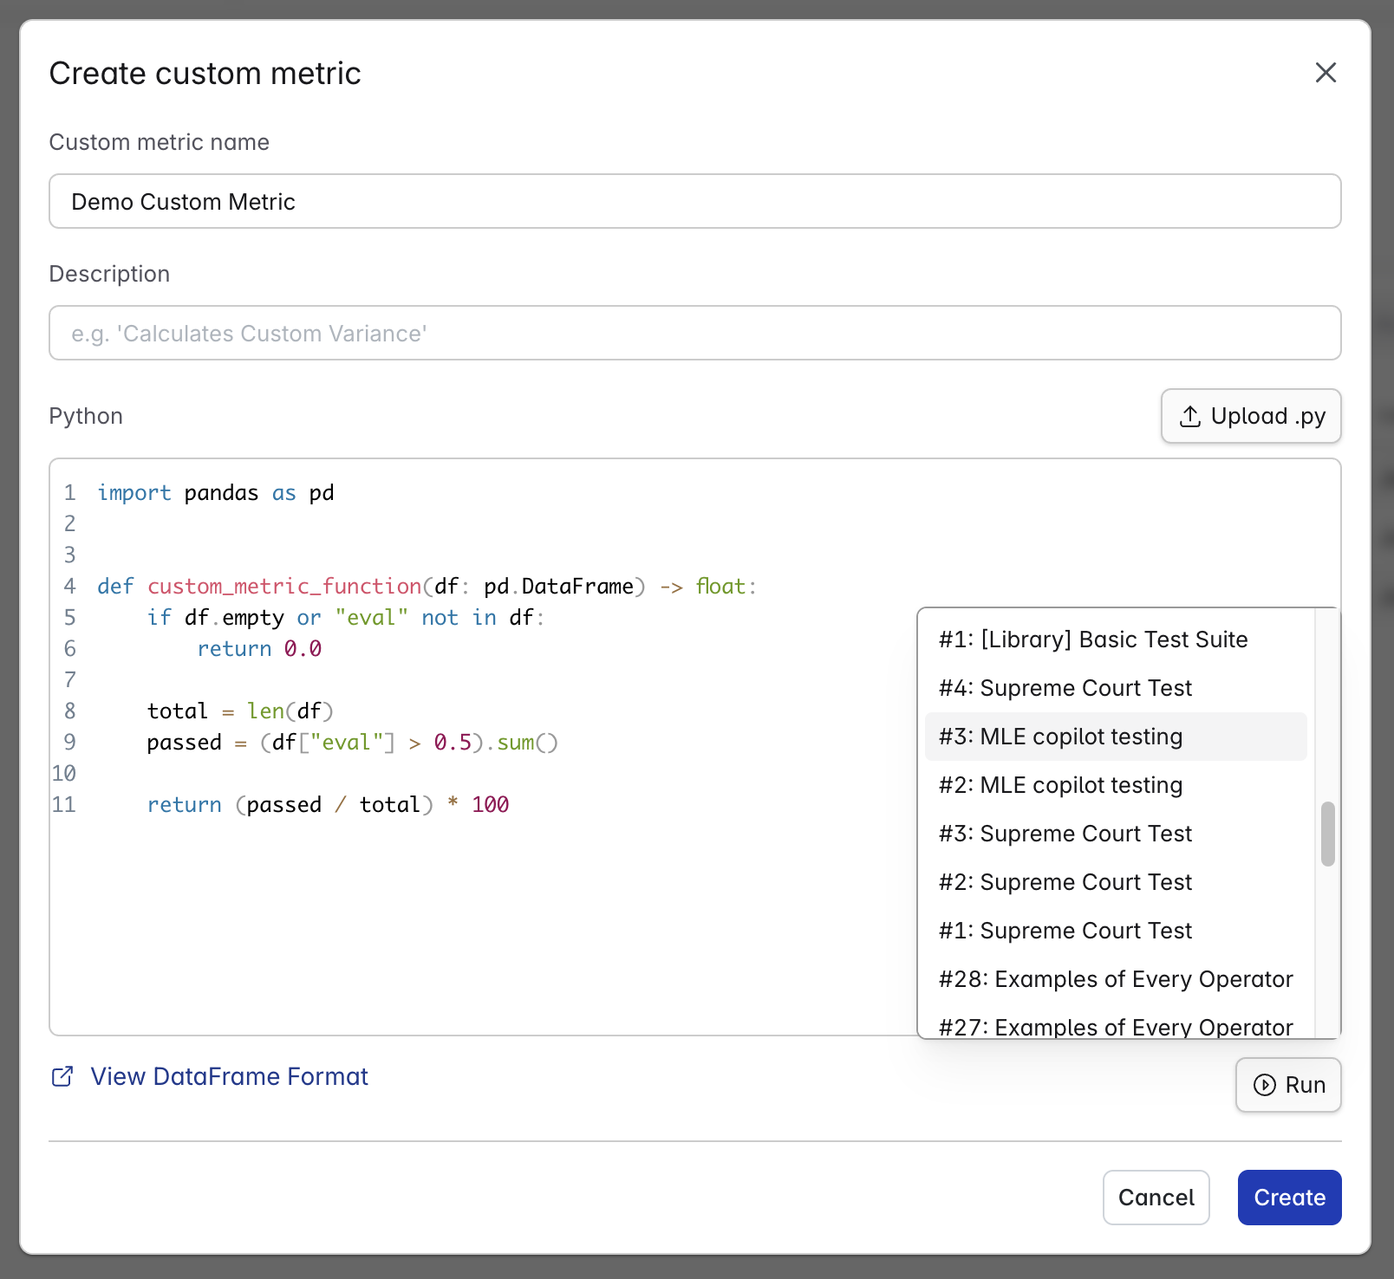Pick #28: Examples of Every Operator

1116,979
